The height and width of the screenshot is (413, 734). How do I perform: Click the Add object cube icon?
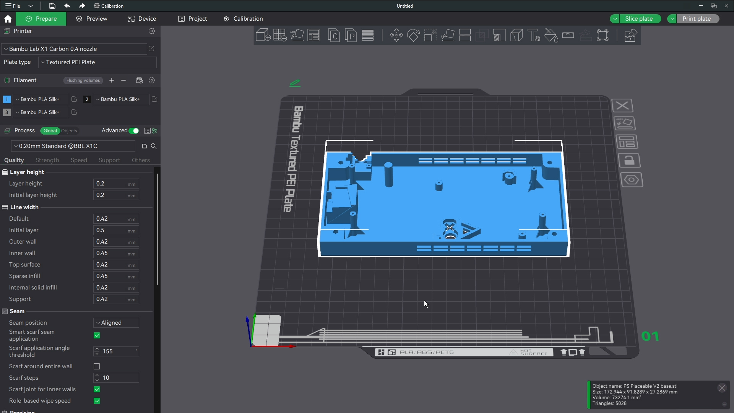coord(263,35)
